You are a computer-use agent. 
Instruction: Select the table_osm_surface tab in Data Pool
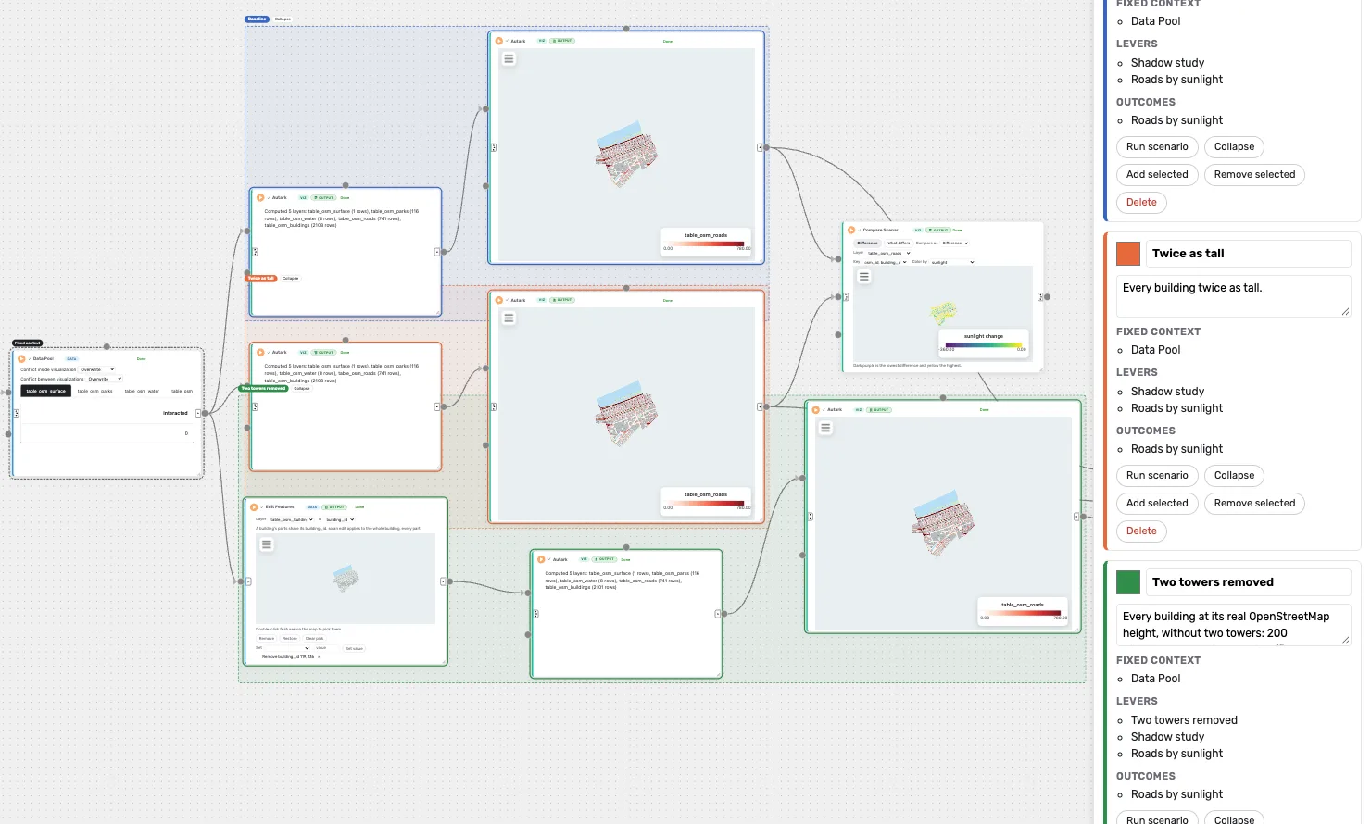point(45,391)
